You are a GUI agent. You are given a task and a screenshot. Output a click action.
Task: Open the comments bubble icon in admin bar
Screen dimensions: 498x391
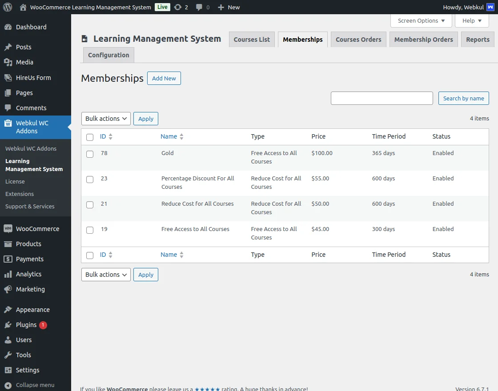point(199,7)
